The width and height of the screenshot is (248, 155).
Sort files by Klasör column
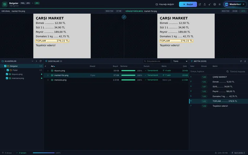(92, 66)
